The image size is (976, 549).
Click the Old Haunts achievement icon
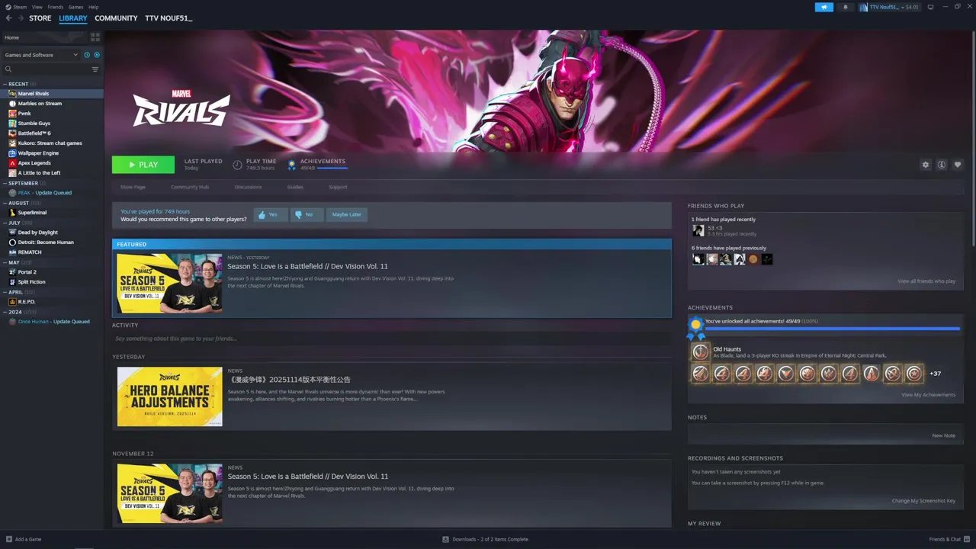pos(700,352)
